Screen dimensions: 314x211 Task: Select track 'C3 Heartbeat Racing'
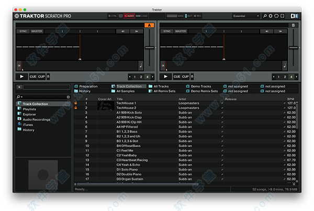[x=132, y=160]
